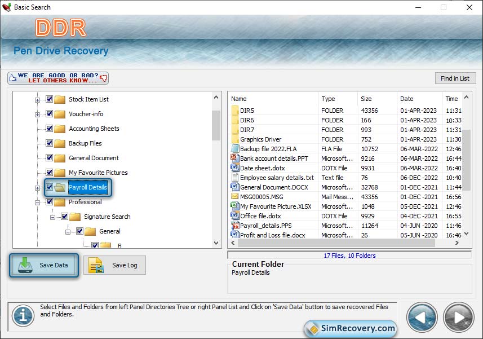Viewport: 483px width, 339px height.
Task: Go forward with the right arrow button
Action: [x=458, y=318]
